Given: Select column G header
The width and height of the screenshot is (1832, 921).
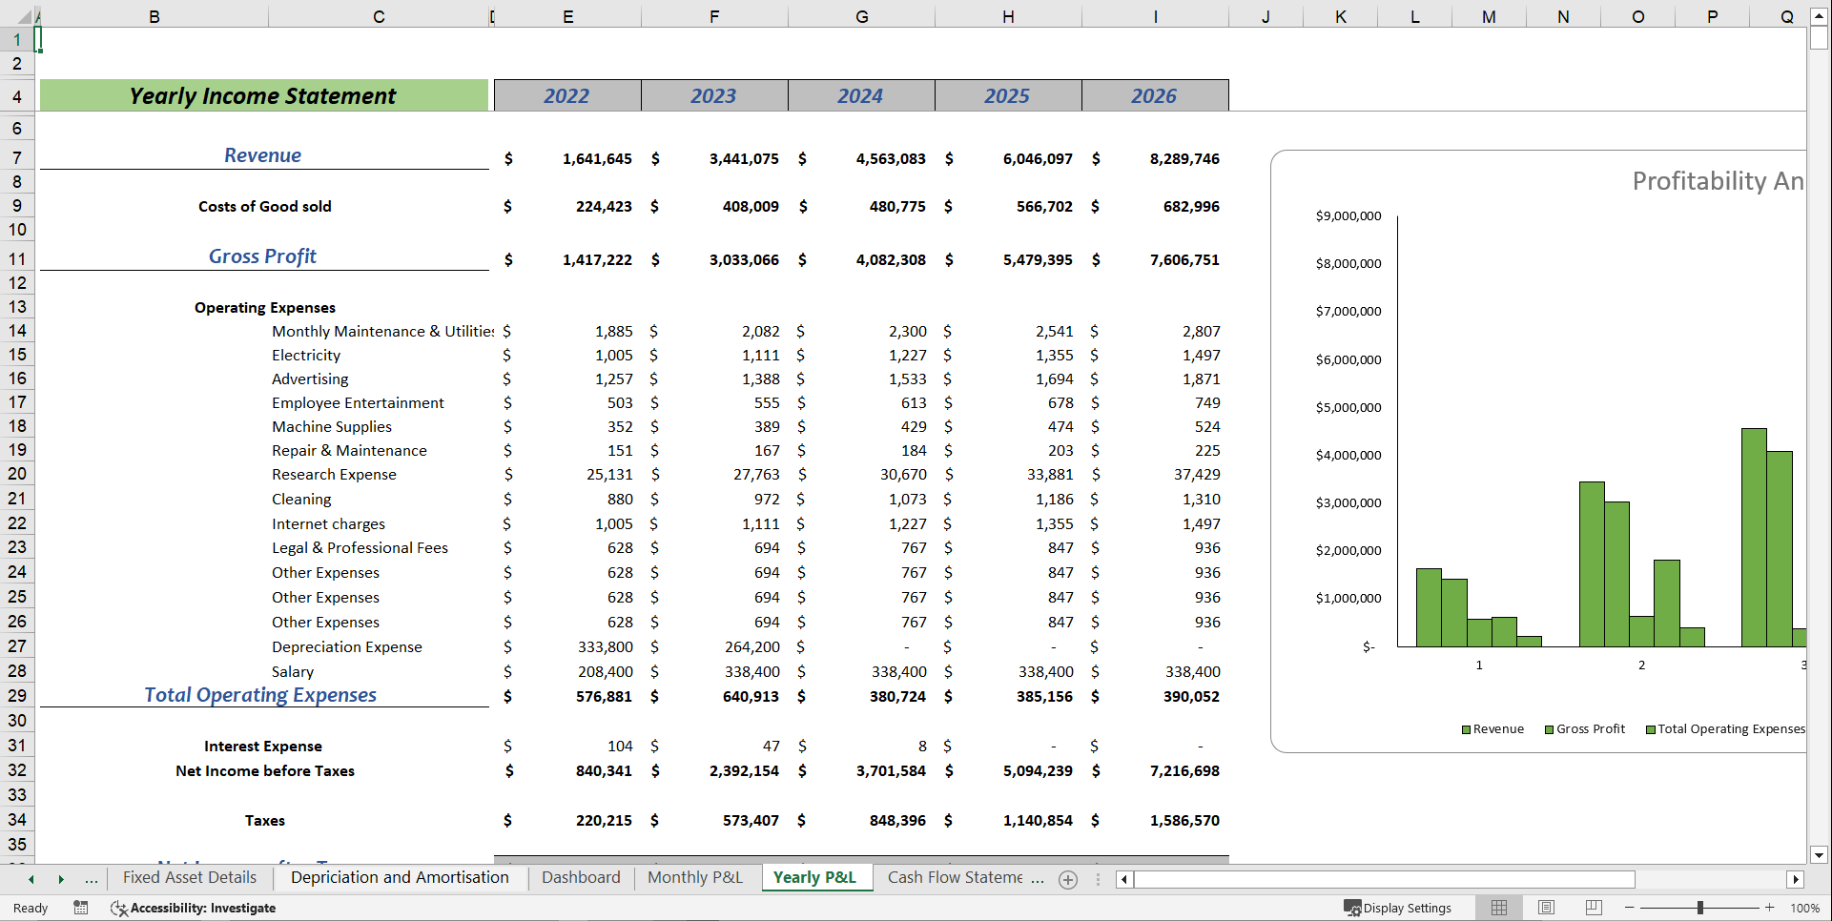Looking at the screenshot, I should click(x=862, y=16).
